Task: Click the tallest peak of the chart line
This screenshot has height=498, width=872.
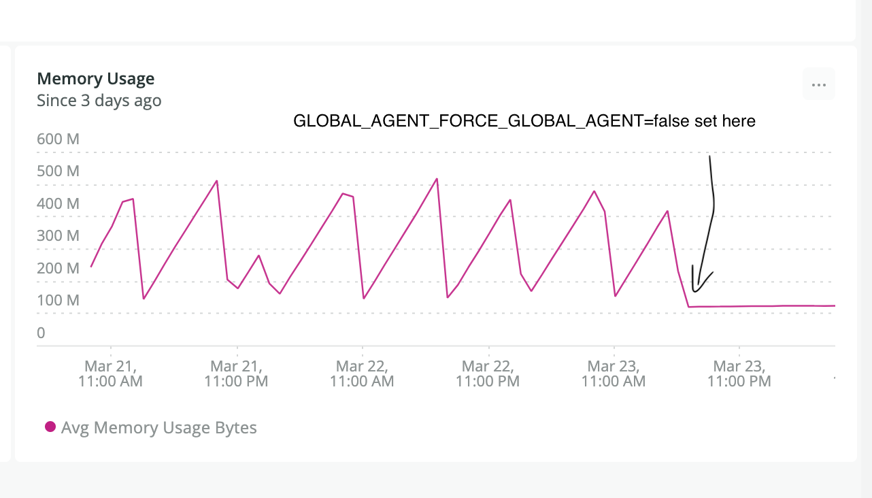Action: point(436,179)
